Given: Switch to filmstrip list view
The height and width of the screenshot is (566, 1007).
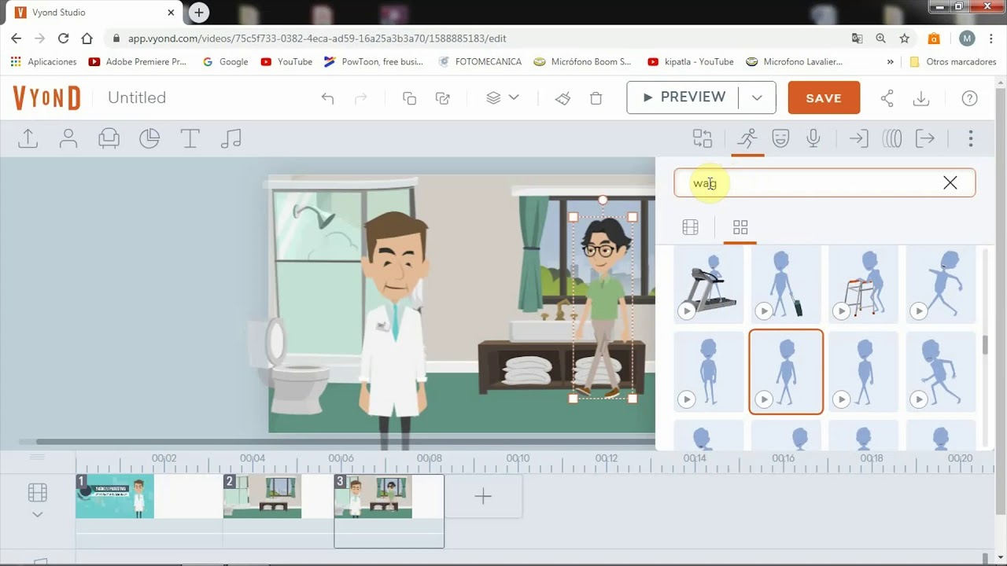Looking at the screenshot, I should tap(690, 227).
